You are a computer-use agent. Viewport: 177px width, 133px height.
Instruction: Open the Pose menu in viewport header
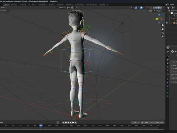(3, 8)
